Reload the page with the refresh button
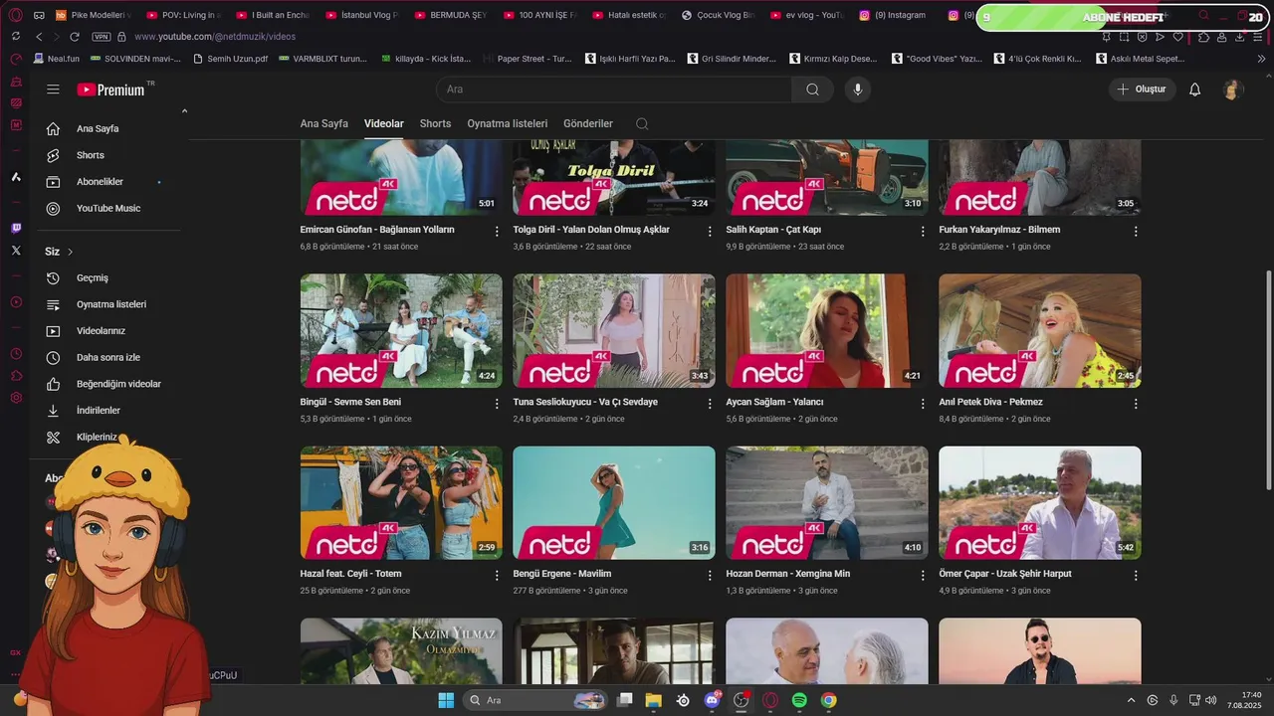 tap(74, 37)
